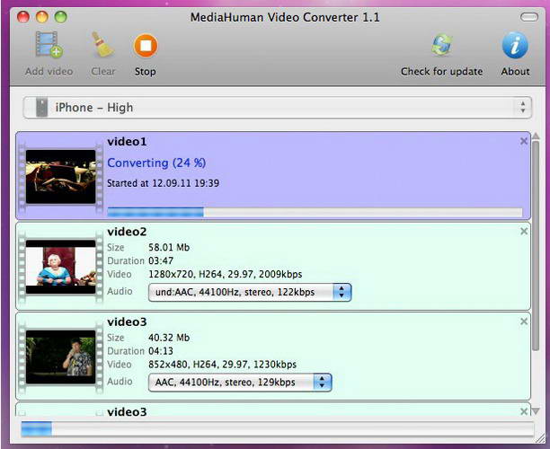Image resolution: width=550 pixels, height=449 pixels.
Task: Click the scroll up arrow of video list
Action: coord(536,136)
